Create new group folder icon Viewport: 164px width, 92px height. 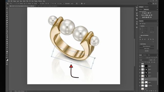pos(151,91)
